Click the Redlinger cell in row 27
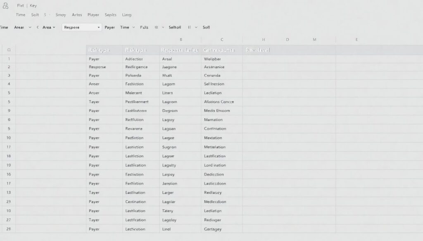Viewport: 423px width, 241px height. pyautogui.click(x=213, y=220)
